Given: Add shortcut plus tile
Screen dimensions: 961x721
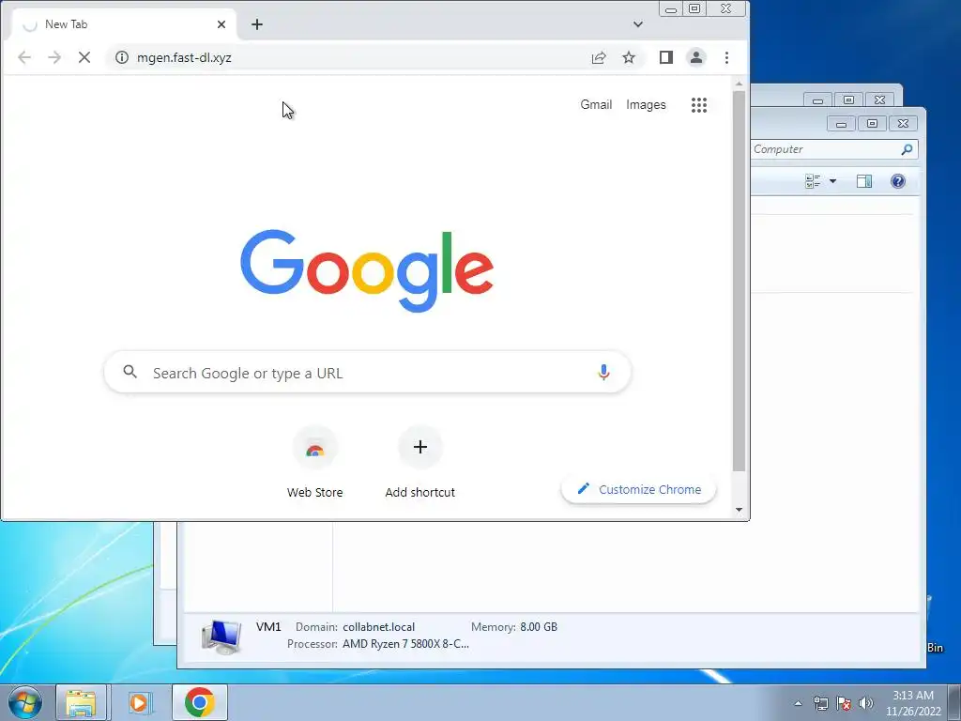Looking at the screenshot, I should 419,461.
